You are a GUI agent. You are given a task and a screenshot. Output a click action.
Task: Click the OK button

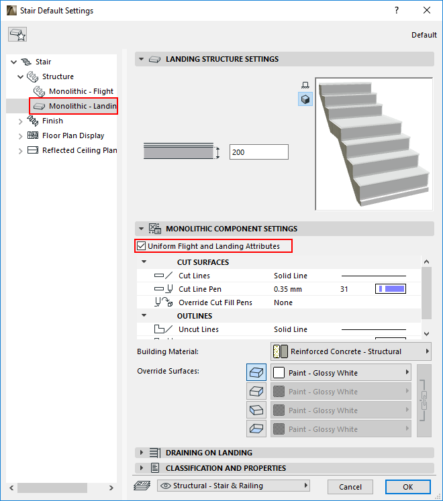(408, 487)
